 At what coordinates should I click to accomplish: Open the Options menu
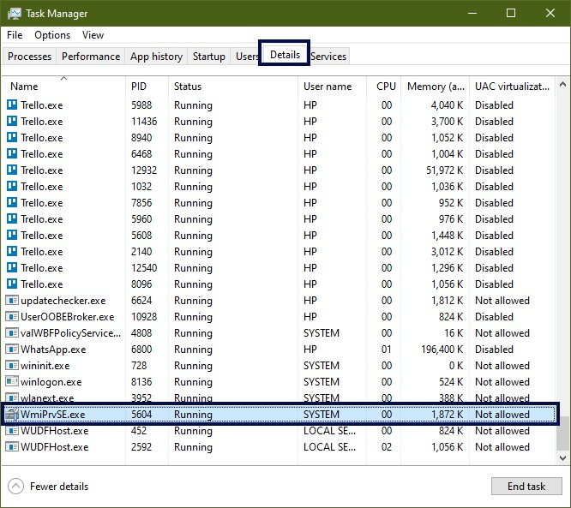tap(52, 35)
